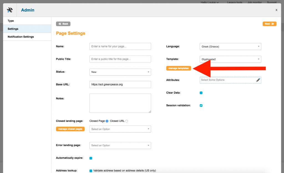Close the Admin dialog with the x
This screenshot has width=284, height=173.
click(276, 10)
